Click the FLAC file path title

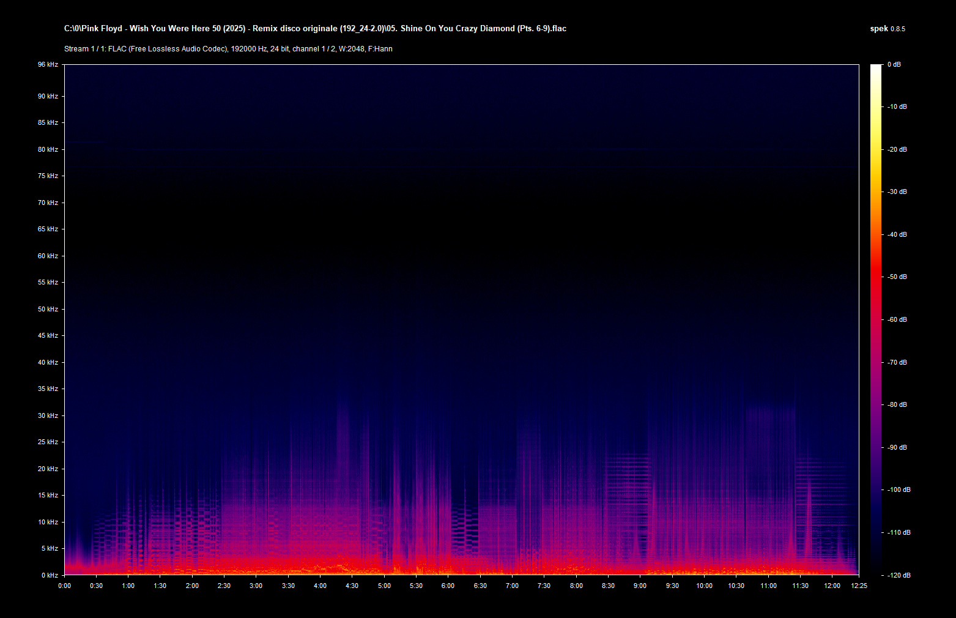pos(315,29)
